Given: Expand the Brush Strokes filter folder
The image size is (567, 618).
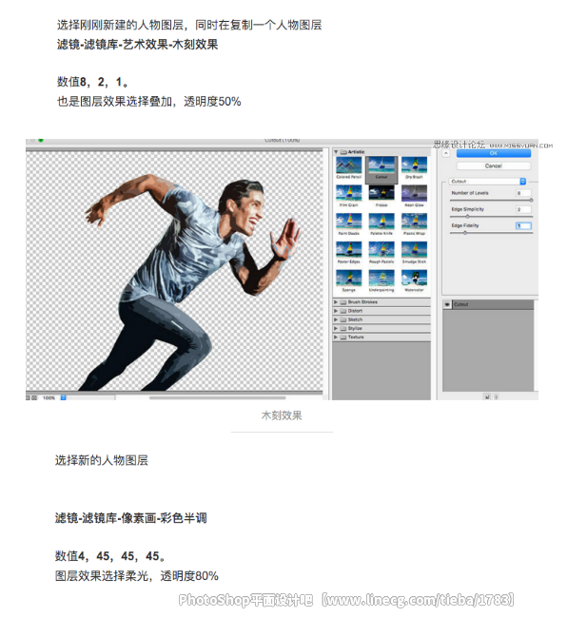Looking at the screenshot, I should (x=336, y=302).
